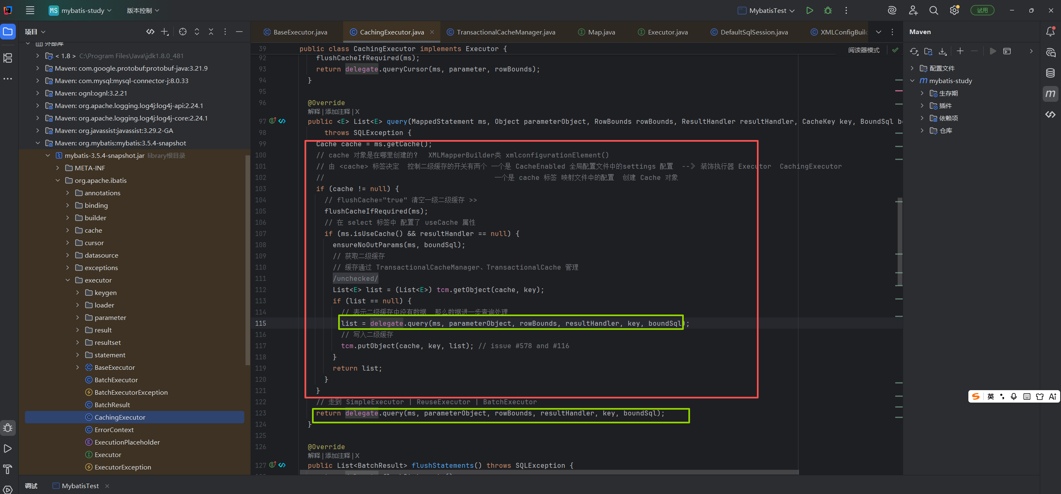Image resolution: width=1061 pixels, height=494 pixels.
Task: Open editor tabs options ellipsis
Action: pos(892,32)
